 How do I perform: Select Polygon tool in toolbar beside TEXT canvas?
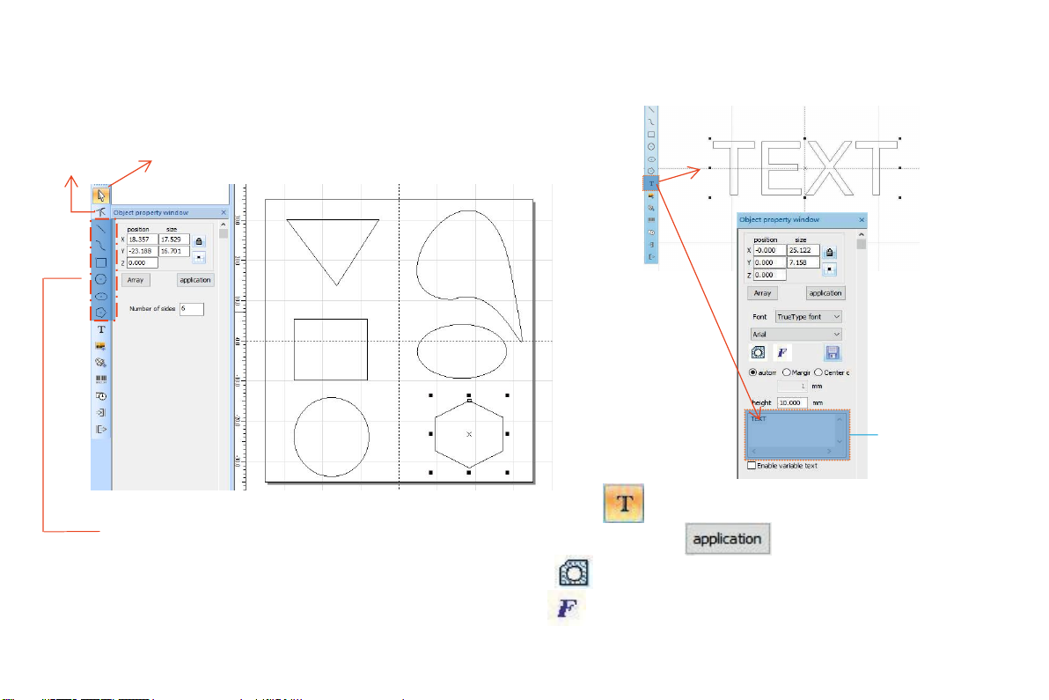[651, 172]
